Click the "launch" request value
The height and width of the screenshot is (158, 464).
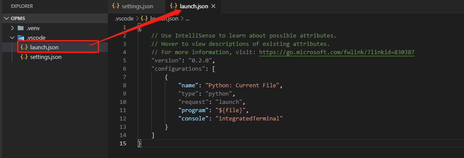click(x=228, y=102)
